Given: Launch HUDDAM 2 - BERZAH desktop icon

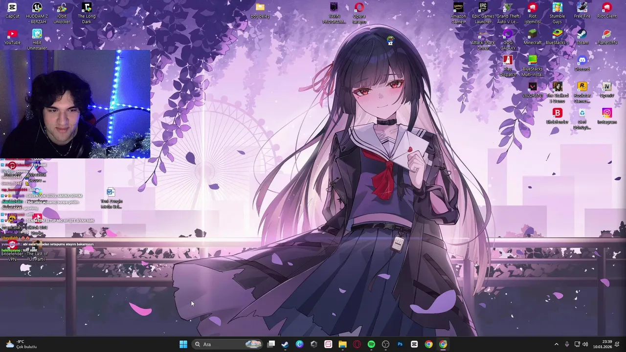Looking at the screenshot, I should (37, 13).
